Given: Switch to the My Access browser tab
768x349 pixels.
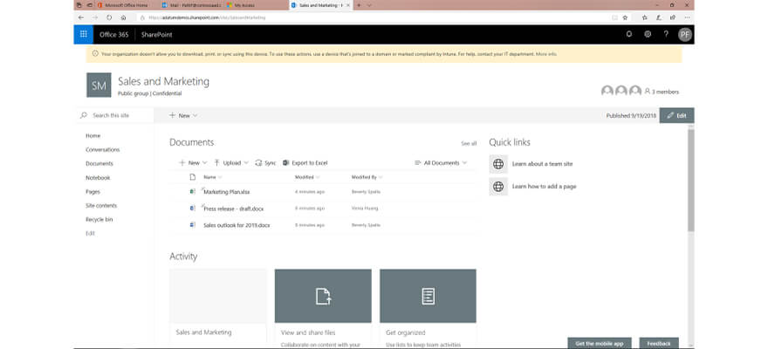Looking at the screenshot, I should tap(257, 5).
